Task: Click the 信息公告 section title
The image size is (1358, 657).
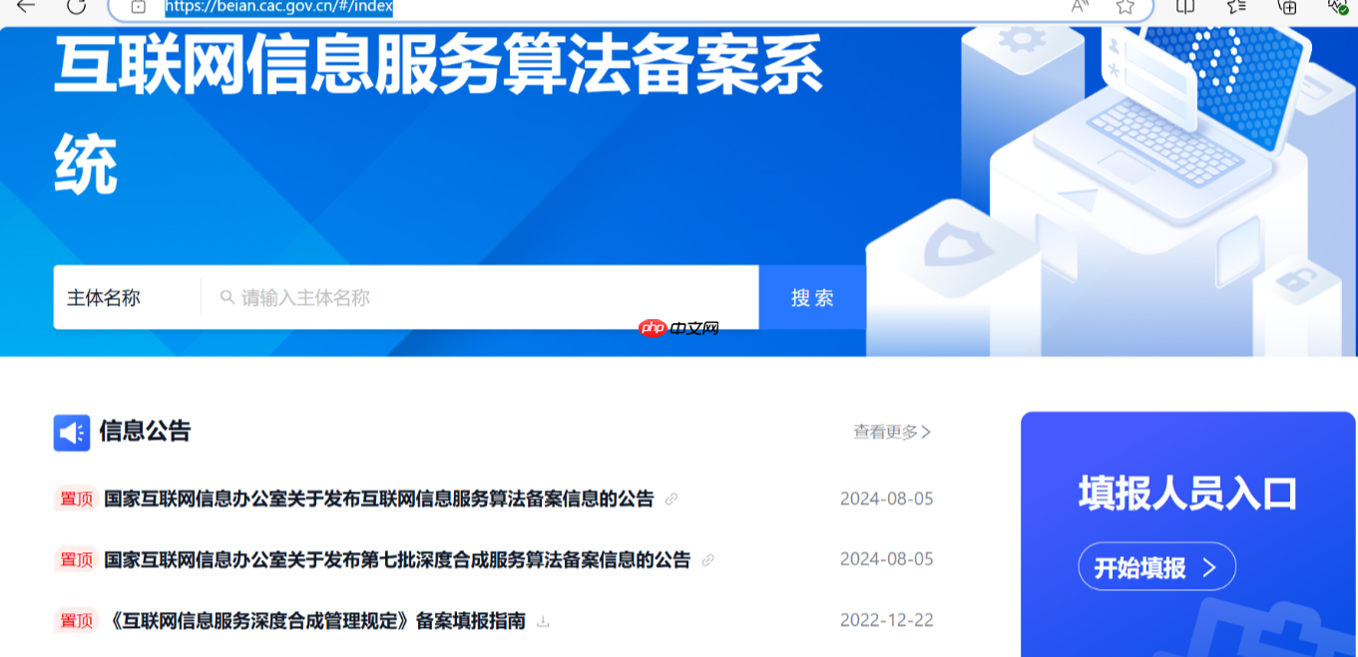Action: tap(145, 431)
